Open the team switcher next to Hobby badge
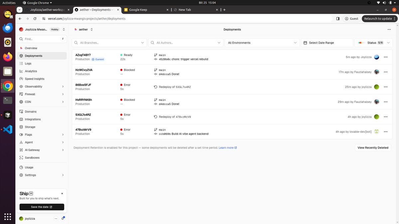Viewport: 399px width, 224px height. pyautogui.click(x=64, y=30)
